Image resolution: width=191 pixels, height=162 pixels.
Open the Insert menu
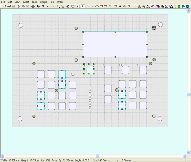(x=26, y=2)
